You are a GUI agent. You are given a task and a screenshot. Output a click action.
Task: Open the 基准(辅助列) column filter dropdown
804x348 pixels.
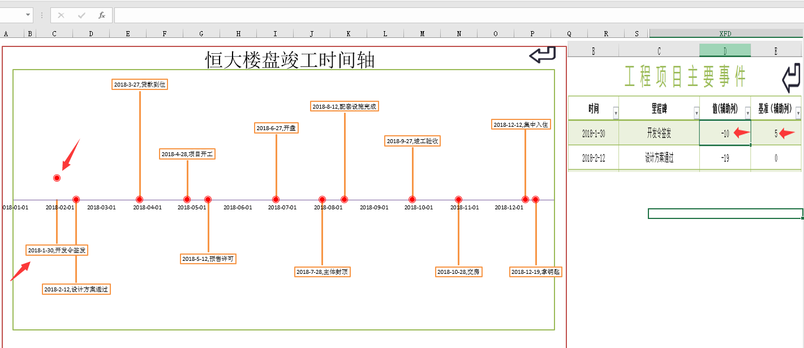[x=798, y=113]
